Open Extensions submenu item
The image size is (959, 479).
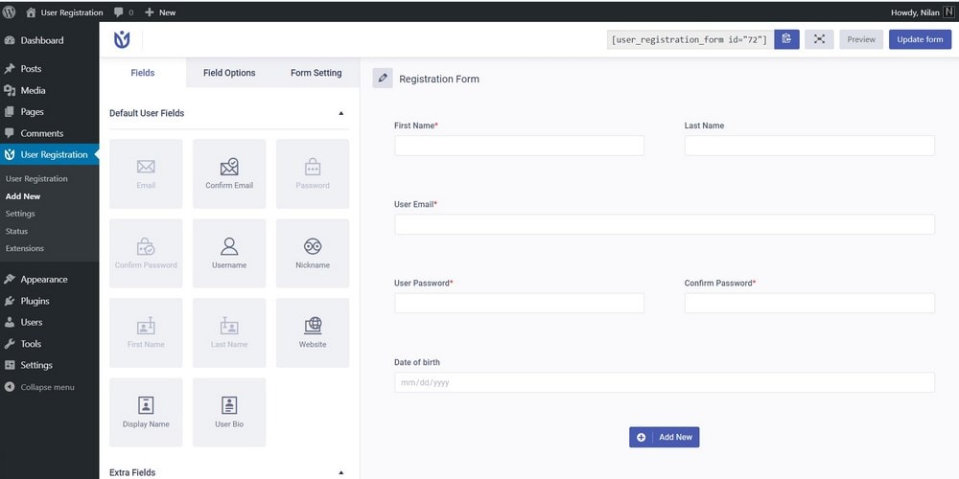[x=25, y=249]
